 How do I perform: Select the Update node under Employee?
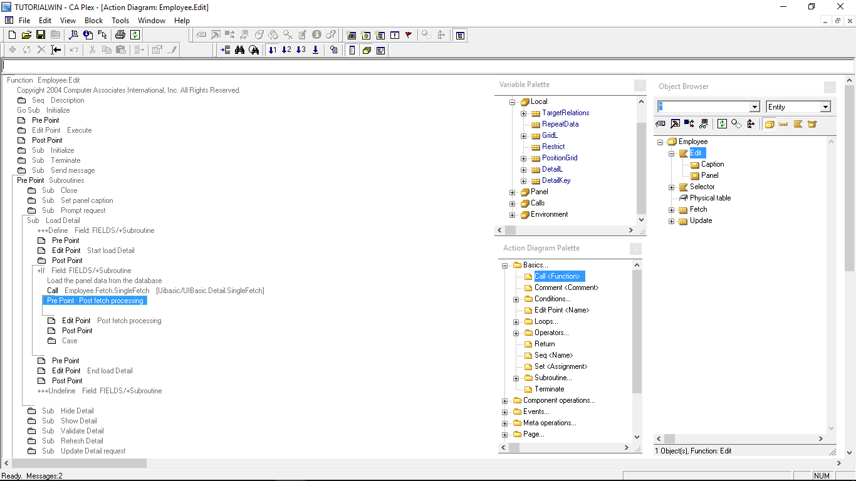point(701,220)
